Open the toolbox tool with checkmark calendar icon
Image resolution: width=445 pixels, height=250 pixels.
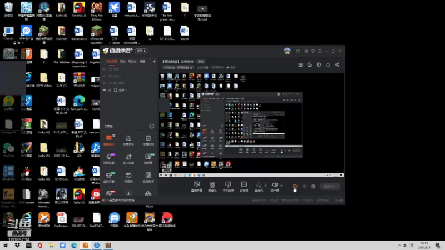148,141
